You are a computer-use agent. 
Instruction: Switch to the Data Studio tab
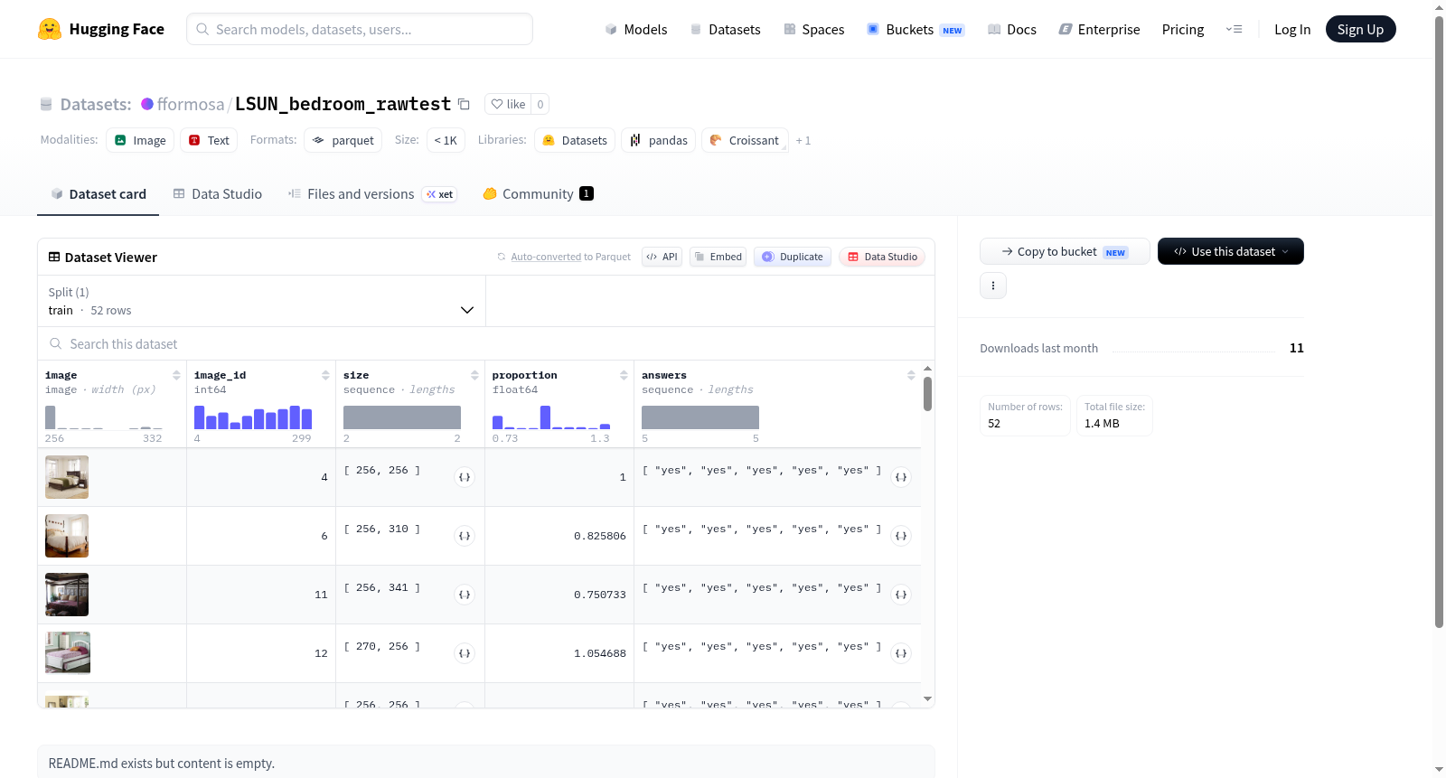click(218, 194)
